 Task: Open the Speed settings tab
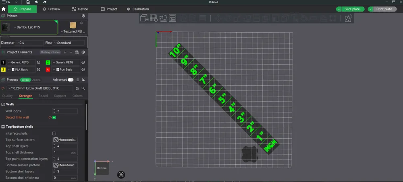point(43,96)
